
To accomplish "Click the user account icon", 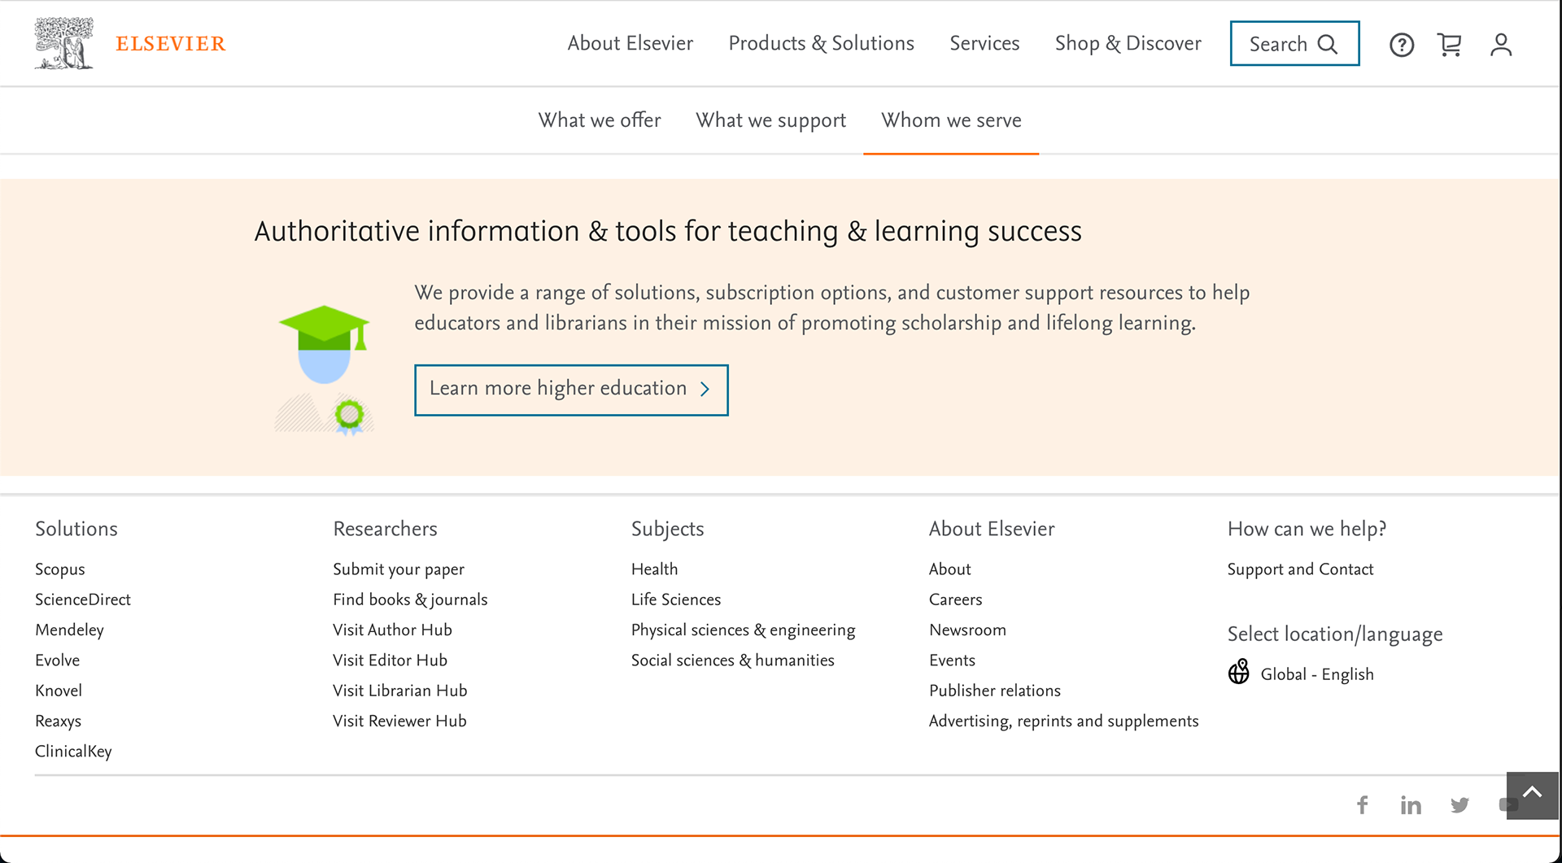I will [x=1501, y=45].
